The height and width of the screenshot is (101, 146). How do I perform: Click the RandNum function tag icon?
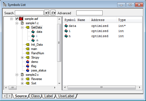coord(27,53)
